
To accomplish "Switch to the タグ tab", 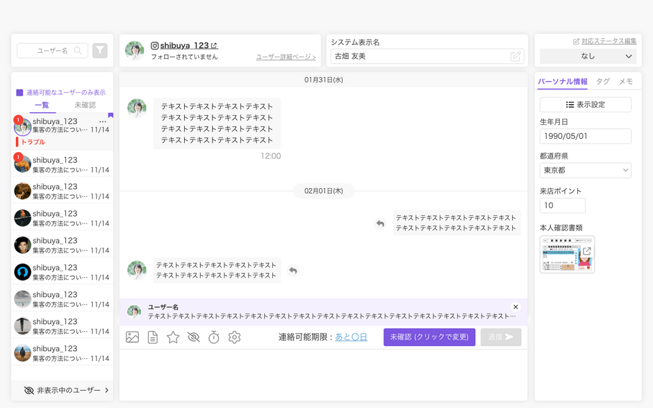I will (x=602, y=81).
